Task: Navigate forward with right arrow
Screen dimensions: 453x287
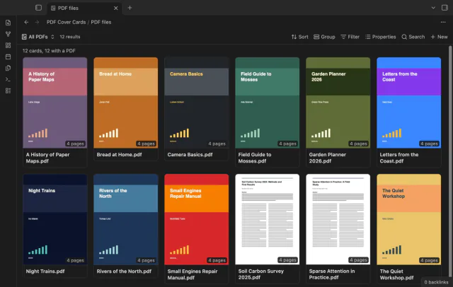Action: [37, 22]
